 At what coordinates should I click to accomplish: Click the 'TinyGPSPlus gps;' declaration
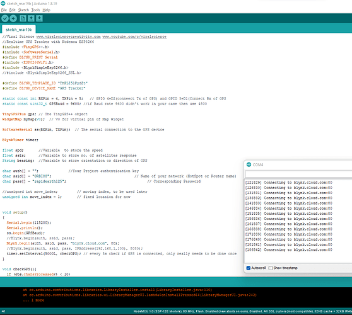point(45,114)
